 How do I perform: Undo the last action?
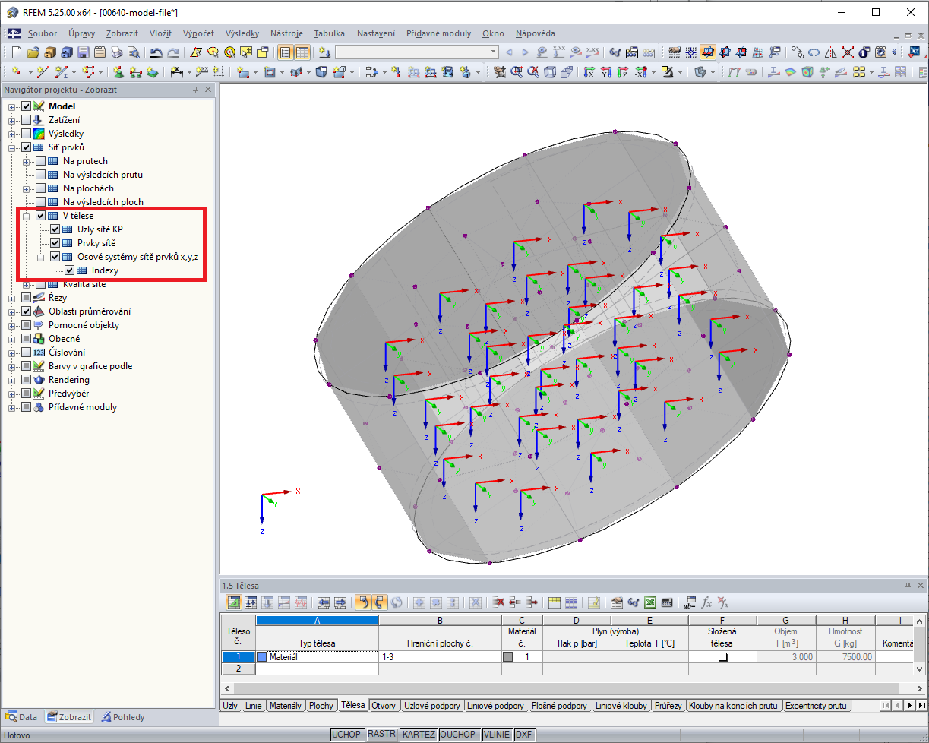[156, 52]
